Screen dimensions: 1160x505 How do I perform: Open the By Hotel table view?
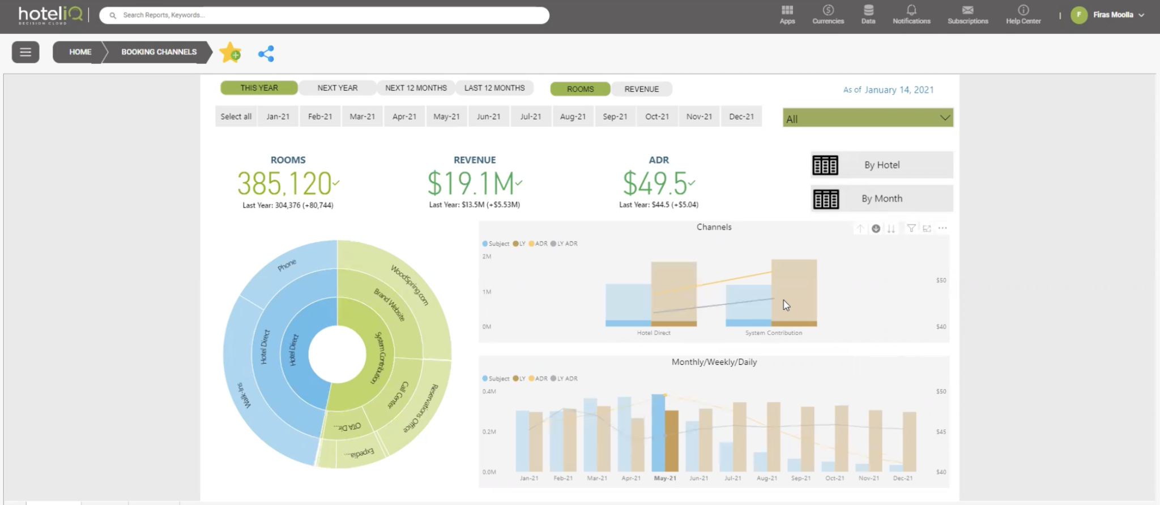[x=882, y=165]
